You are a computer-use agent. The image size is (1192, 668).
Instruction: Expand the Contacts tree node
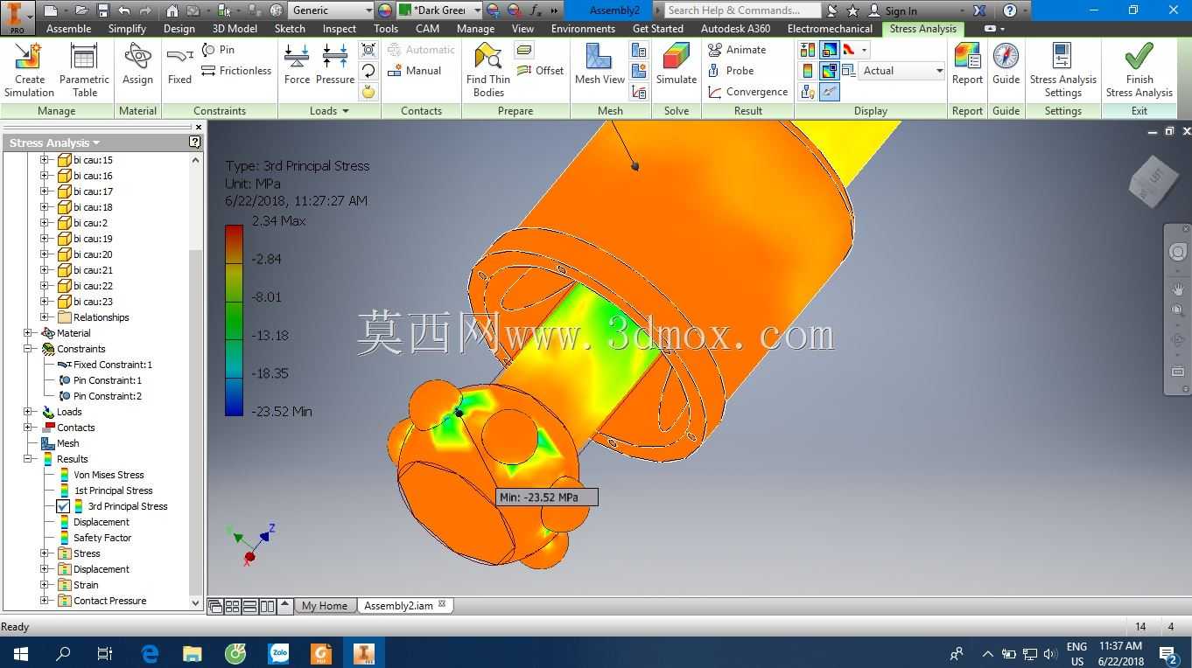tap(28, 428)
